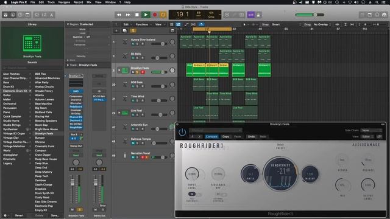Open the plug-in Side Chain dropdown
Image resolution: width=390 pixels, height=219 pixels.
click(x=372, y=130)
